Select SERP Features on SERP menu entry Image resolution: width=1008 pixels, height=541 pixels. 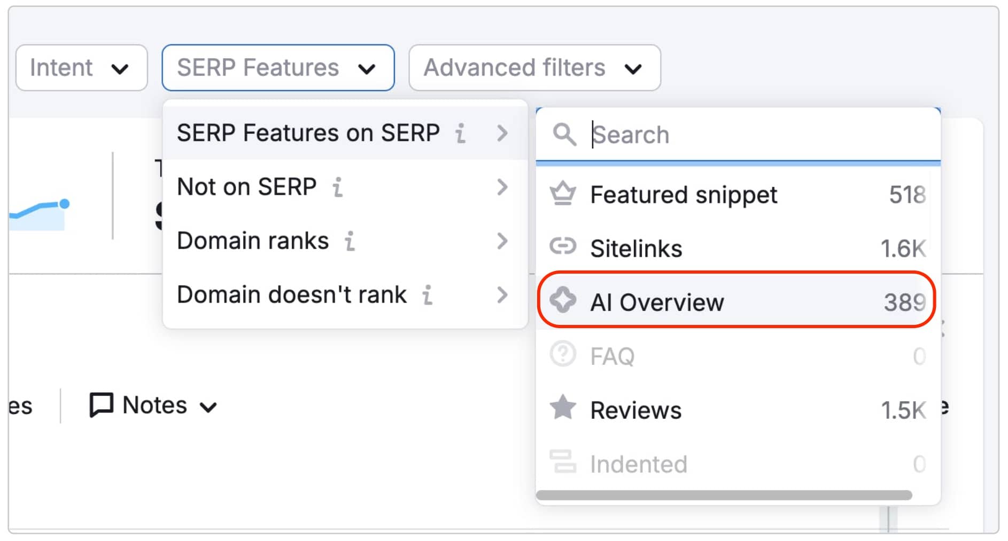click(x=308, y=133)
